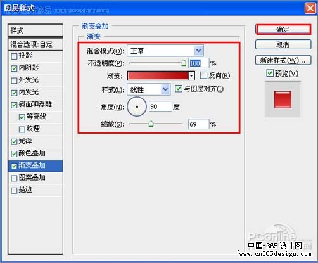Uncheck the 内阴影 inner shadow effect
The height and width of the screenshot is (263, 318).
tap(14, 68)
